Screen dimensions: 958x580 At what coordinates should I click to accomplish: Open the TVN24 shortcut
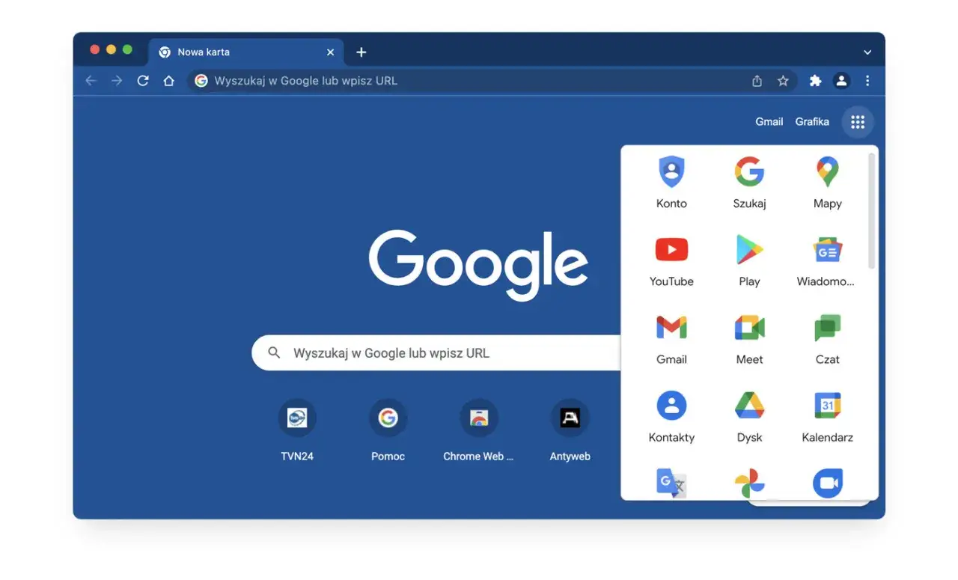tap(297, 431)
